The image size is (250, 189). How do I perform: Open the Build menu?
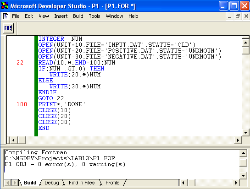78,16
